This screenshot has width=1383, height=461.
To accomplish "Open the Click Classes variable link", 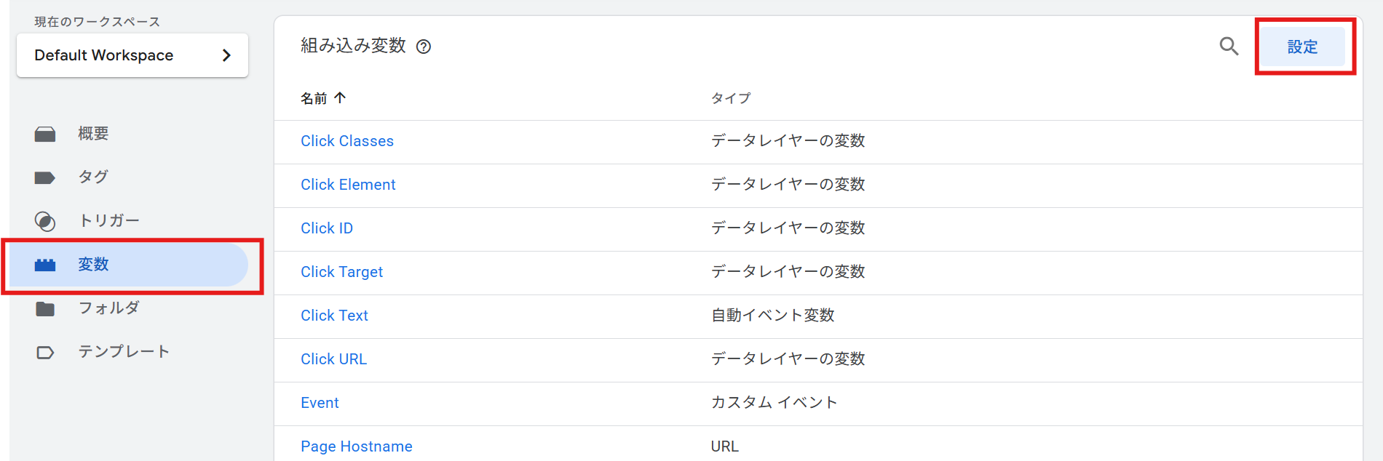I will coord(347,141).
